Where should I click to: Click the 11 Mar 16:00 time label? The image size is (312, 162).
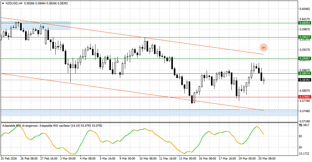point(168,159)
